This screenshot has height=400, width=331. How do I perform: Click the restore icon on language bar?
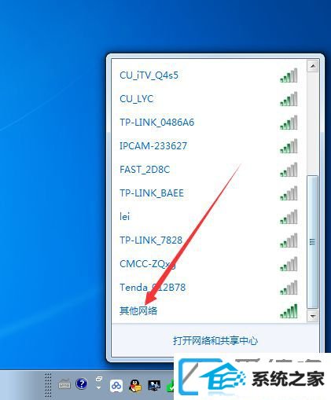[x=99, y=379]
